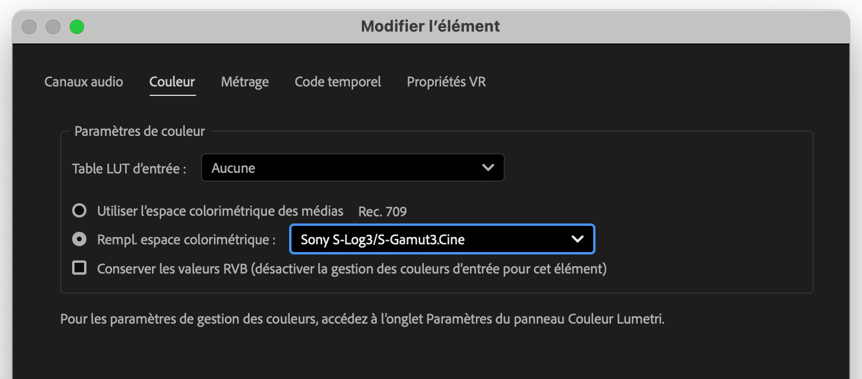
Task: Switch to the Métrage tab
Action: 244,82
